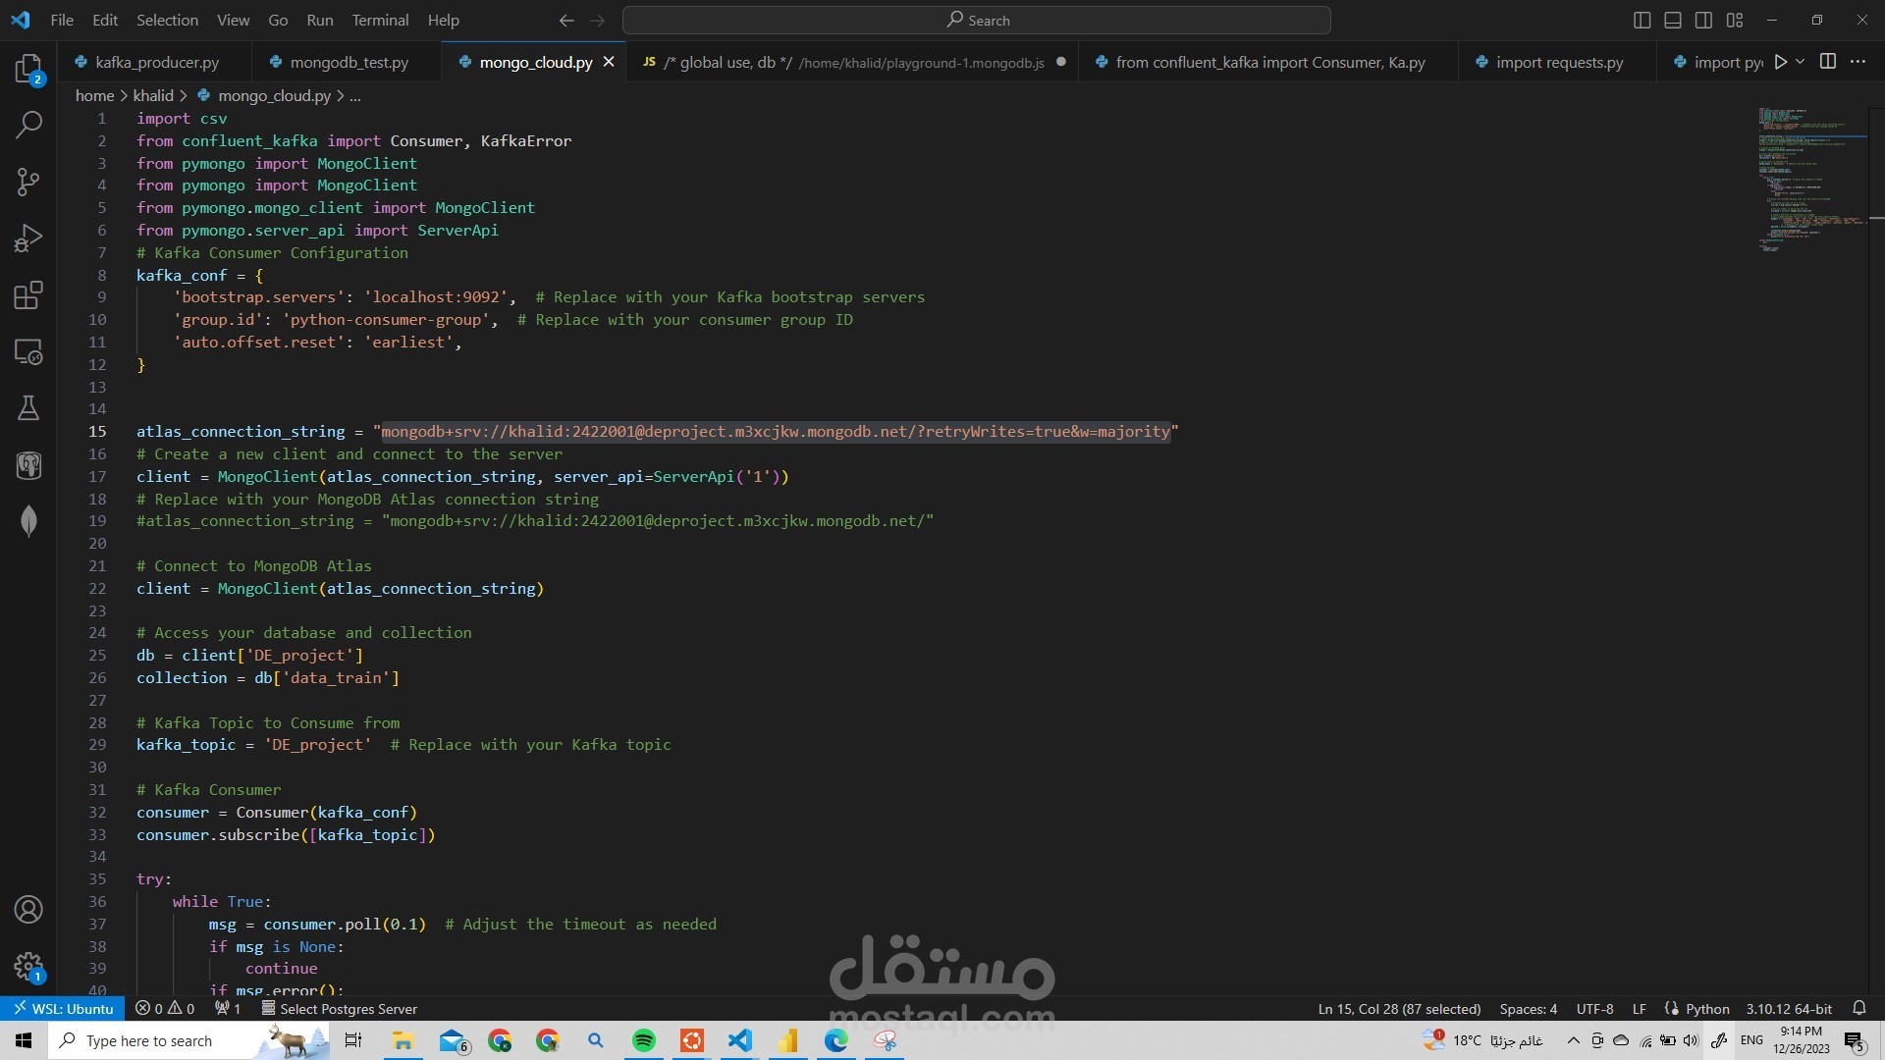
Task: Open Microsoft Edge from the taskbar
Action: coord(836,1040)
